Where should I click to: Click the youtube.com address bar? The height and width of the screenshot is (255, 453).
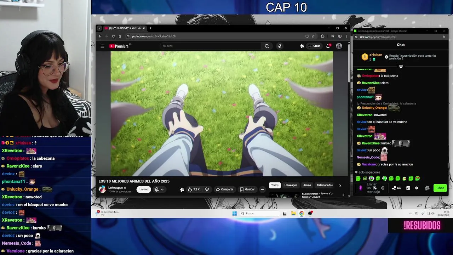tap(216, 36)
